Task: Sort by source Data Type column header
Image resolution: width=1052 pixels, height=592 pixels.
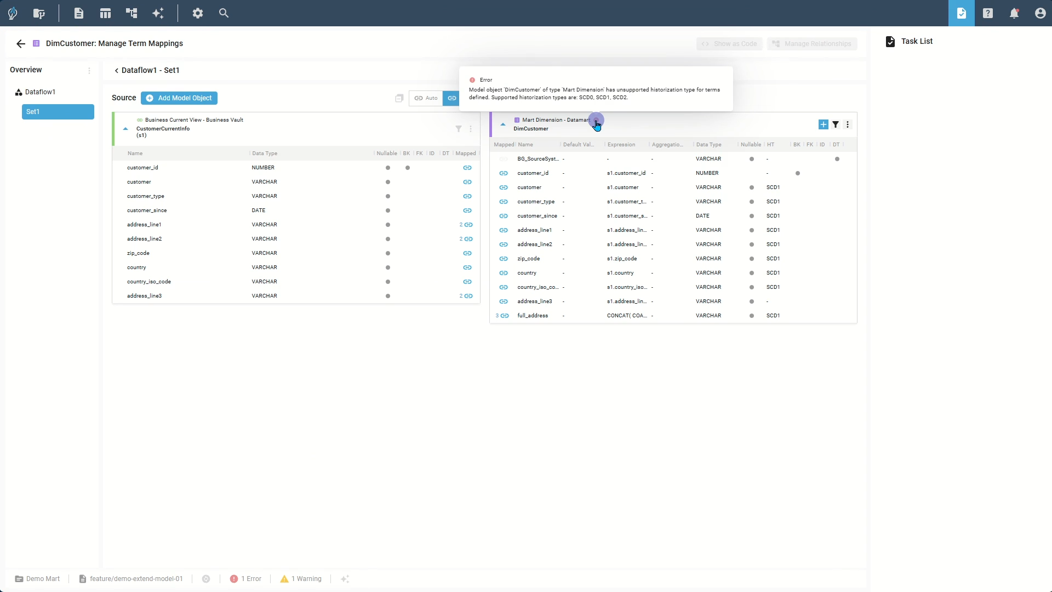Action: point(265,153)
